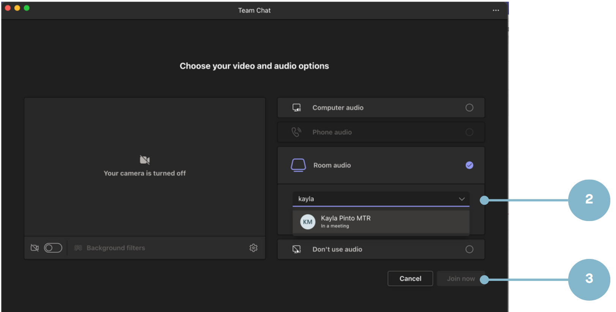
Task: Click the camera off icon beside toggle
Action: [x=35, y=248]
